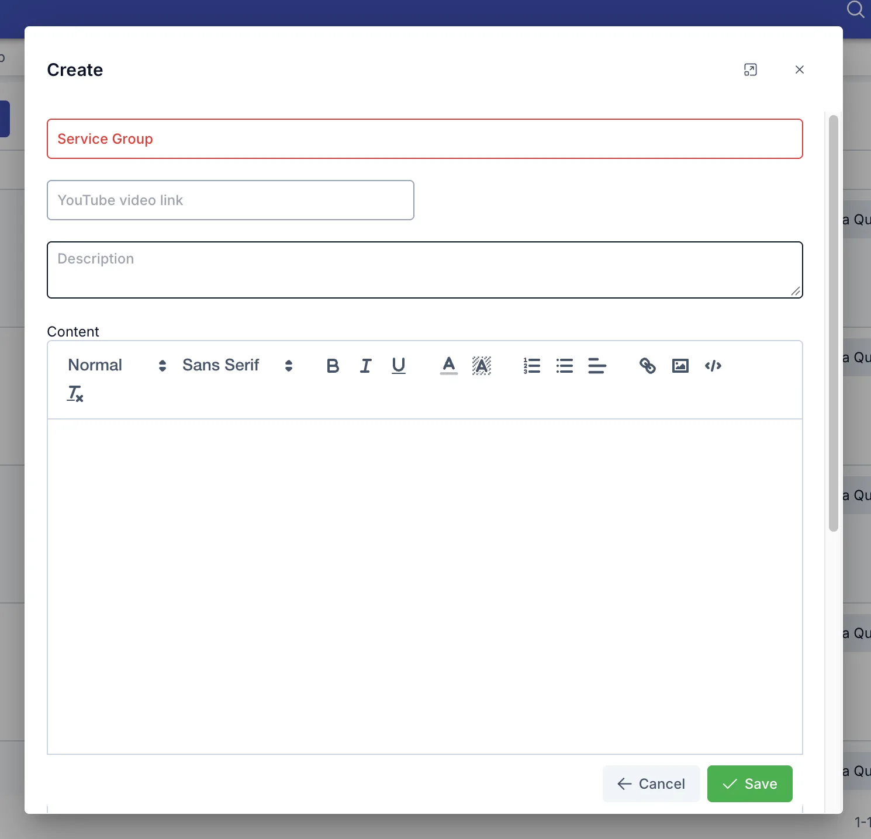Viewport: 871px width, 839px height.
Task: Open the text color picker
Action: click(x=448, y=366)
